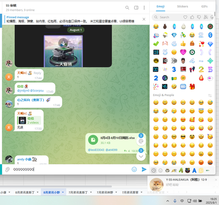Viewport: 219px width, 205px height.
Task: Select the green letter A emoji pack
Action: point(181,170)
